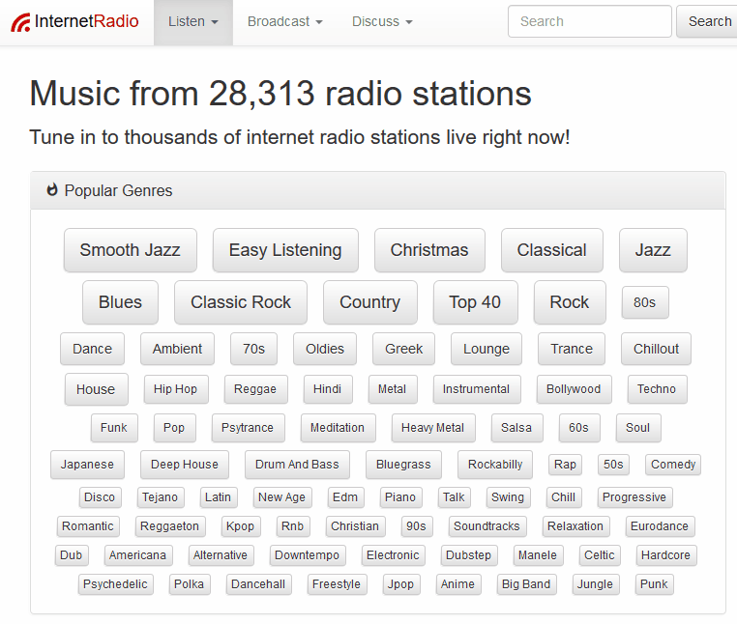Click the InternetRadio home link text

click(x=86, y=21)
